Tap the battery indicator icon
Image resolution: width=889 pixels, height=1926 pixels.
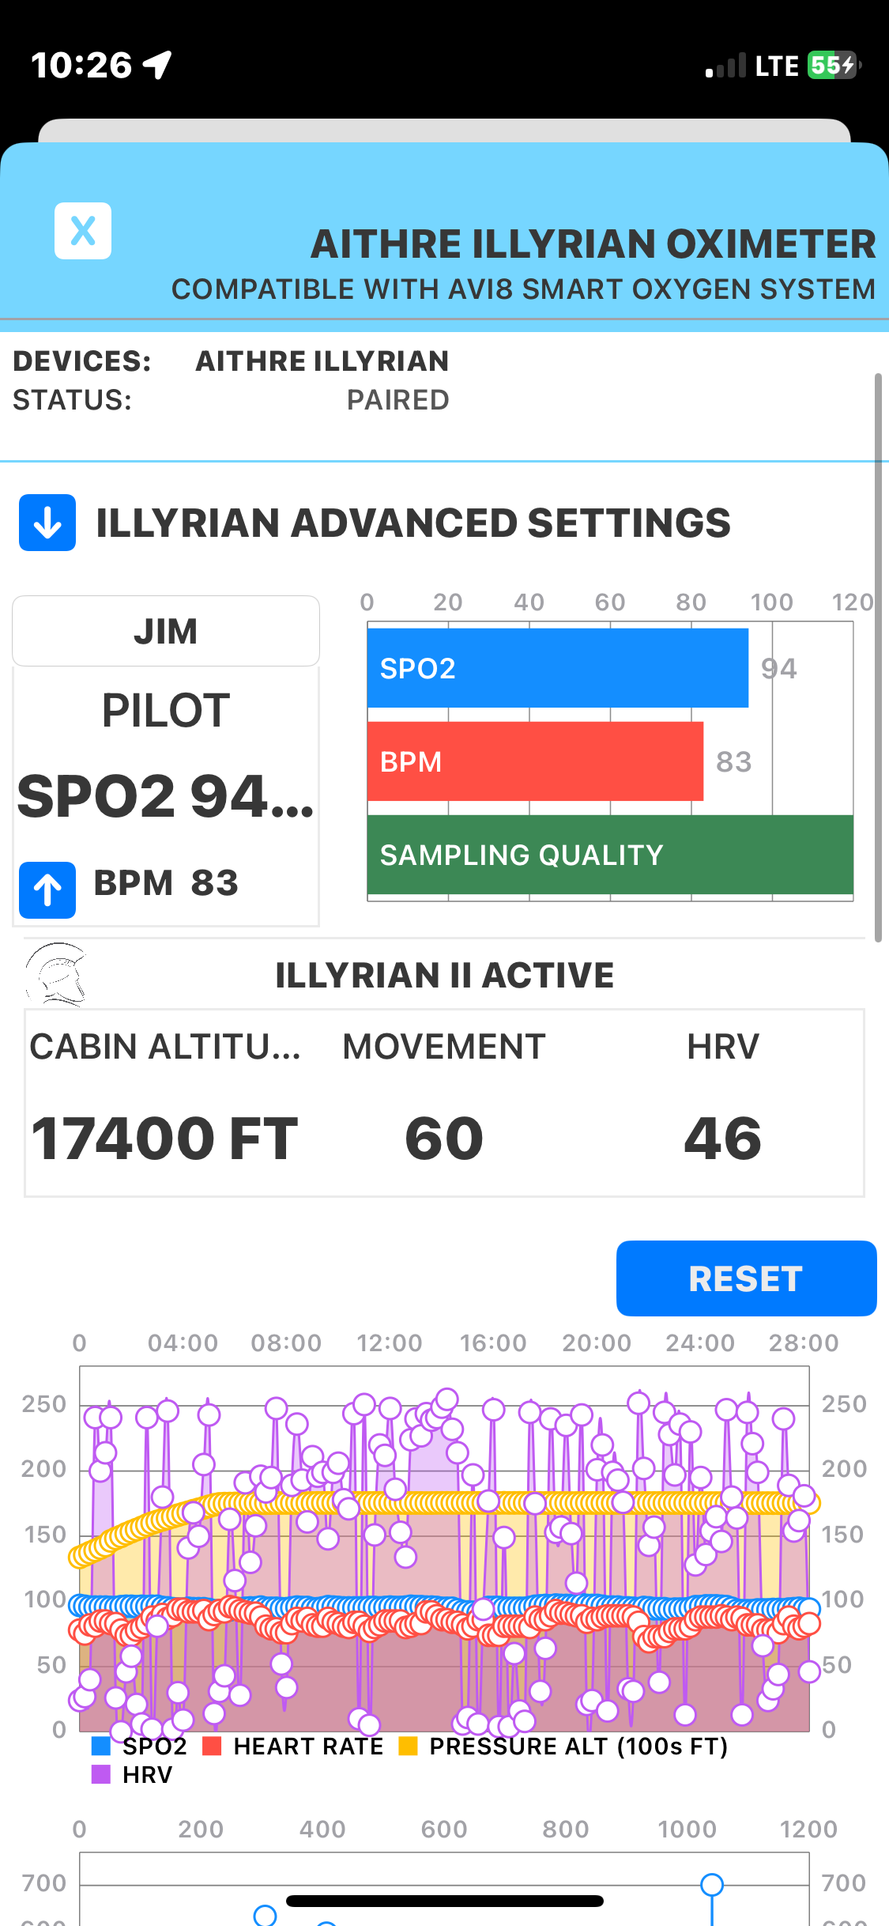coord(833,65)
